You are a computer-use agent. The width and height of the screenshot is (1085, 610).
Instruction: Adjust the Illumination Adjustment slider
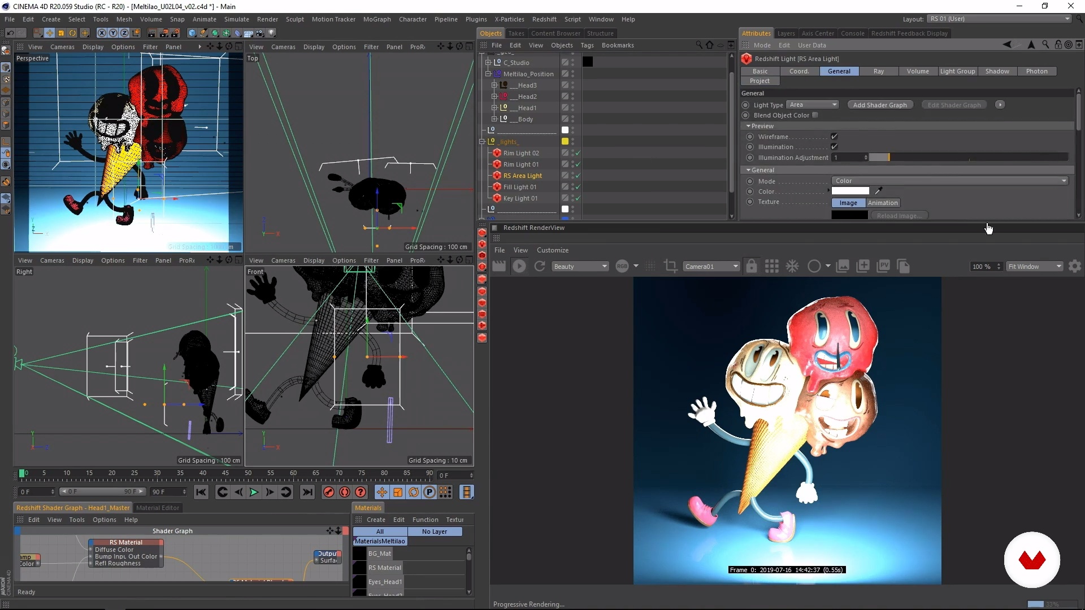tap(969, 158)
